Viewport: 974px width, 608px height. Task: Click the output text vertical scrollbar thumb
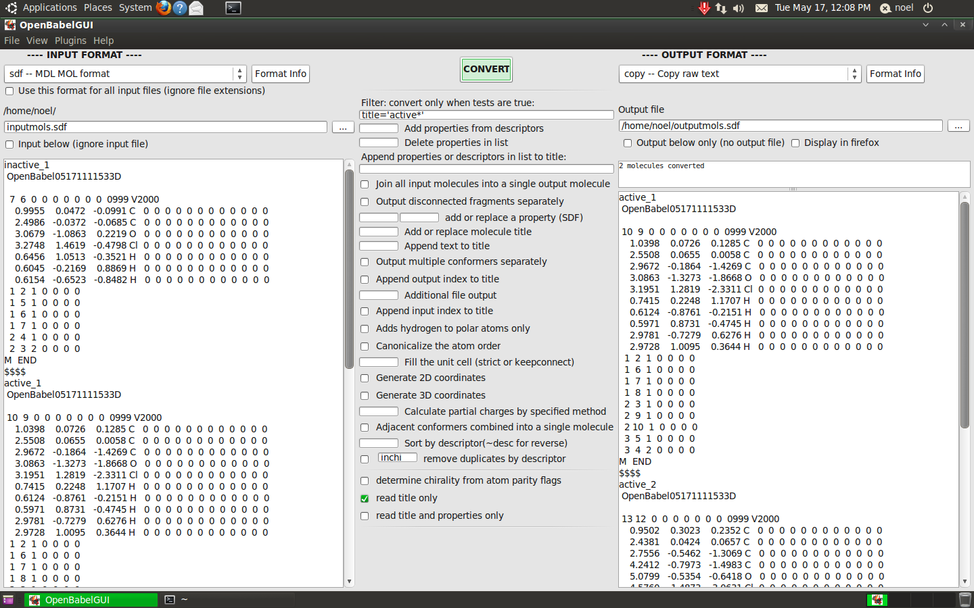[965, 315]
